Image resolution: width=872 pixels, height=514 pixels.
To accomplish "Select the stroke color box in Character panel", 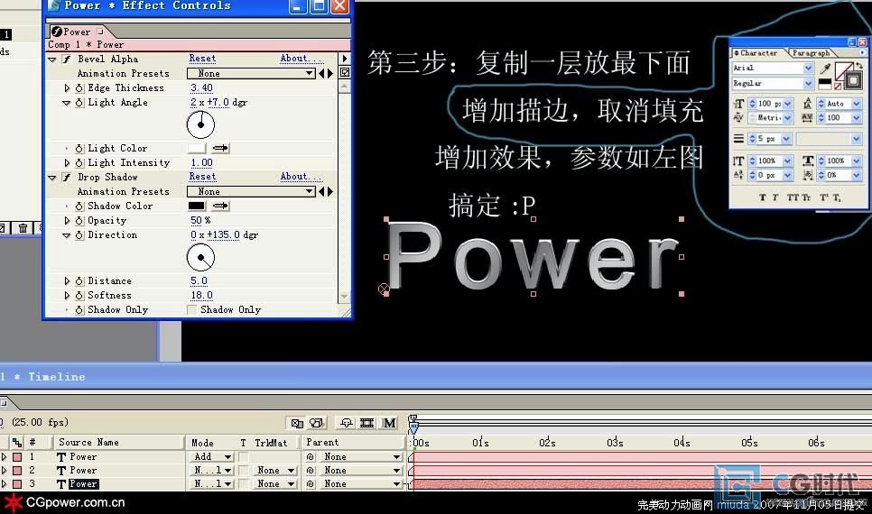I will (853, 80).
